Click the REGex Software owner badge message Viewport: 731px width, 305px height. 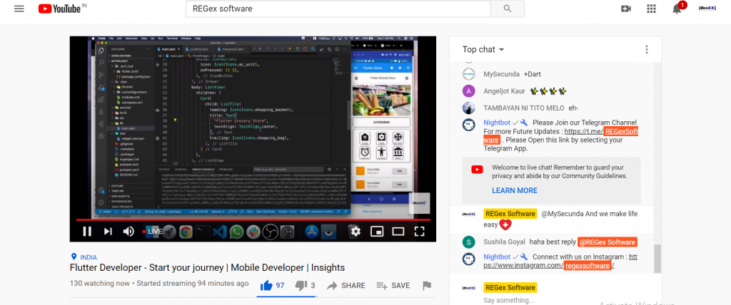click(x=510, y=214)
